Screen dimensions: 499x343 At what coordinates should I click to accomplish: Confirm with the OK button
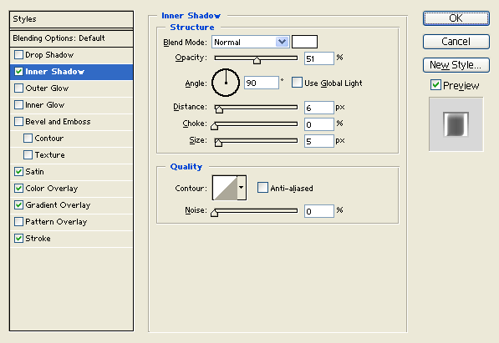pyautogui.click(x=456, y=18)
